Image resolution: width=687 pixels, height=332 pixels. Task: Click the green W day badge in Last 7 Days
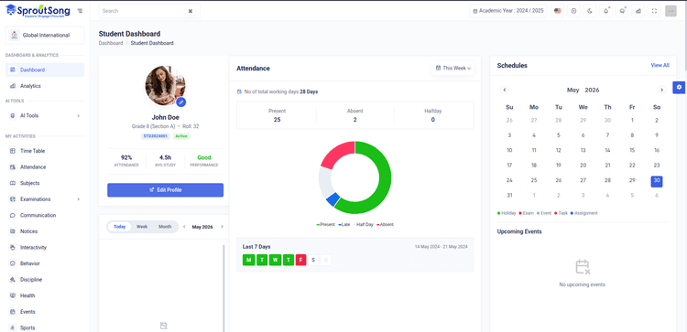[x=275, y=260]
